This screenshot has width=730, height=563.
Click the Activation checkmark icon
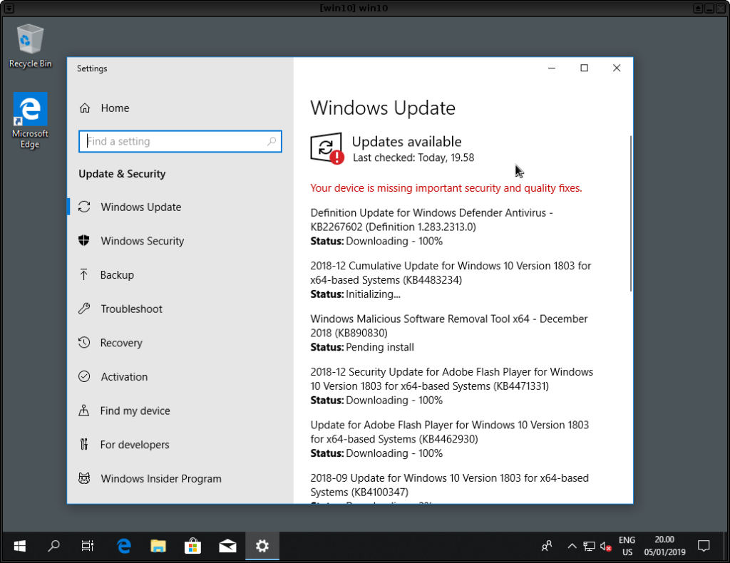pyautogui.click(x=84, y=376)
